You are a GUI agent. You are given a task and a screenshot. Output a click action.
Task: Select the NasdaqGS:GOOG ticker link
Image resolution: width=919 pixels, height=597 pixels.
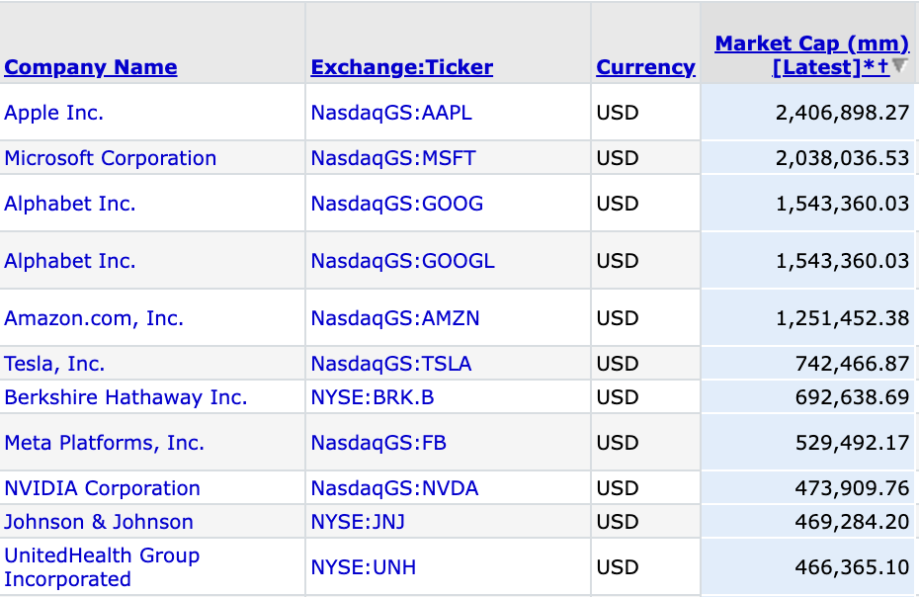point(396,204)
